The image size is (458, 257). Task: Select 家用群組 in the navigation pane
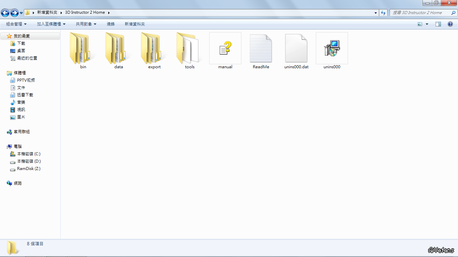click(22, 132)
